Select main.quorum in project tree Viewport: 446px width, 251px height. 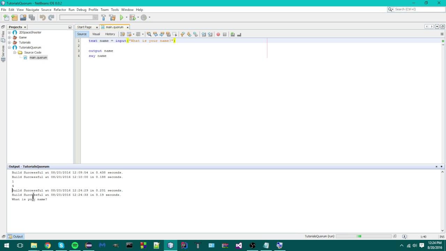click(x=38, y=58)
